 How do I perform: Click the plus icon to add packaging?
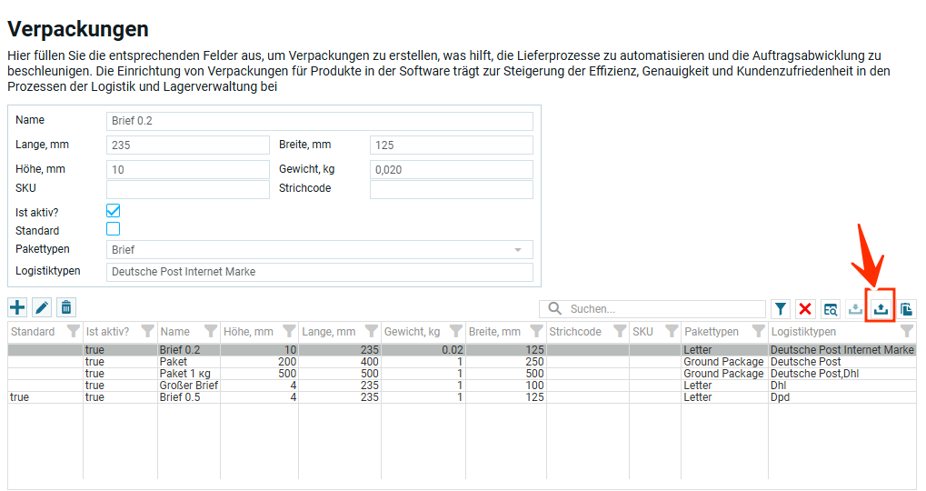(x=17, y=308)
